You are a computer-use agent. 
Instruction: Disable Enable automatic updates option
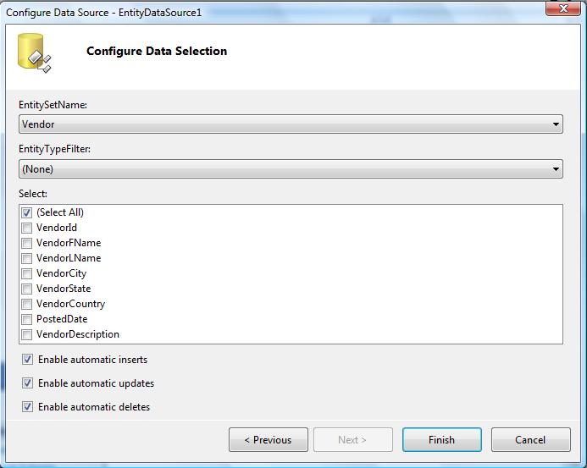27,383
